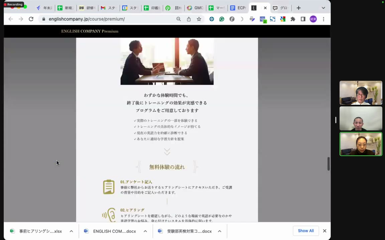Image resolution: width=385 pixels, height=240 pixels.
Task: Go back to the previous page
Action: 11,19
